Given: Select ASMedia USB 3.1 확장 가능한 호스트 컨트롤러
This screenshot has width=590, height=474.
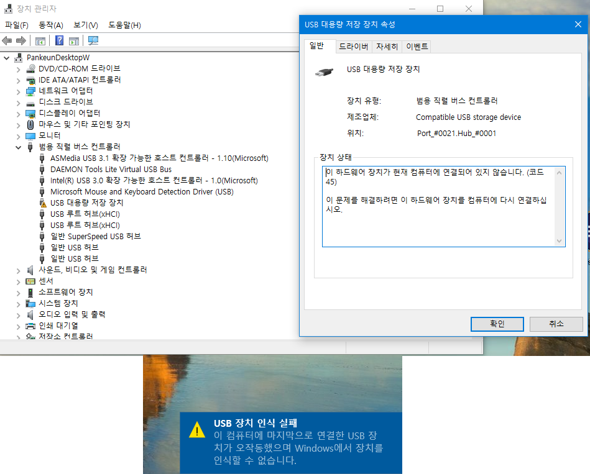Looking at the screenshot, I should [x=159, y=158].
